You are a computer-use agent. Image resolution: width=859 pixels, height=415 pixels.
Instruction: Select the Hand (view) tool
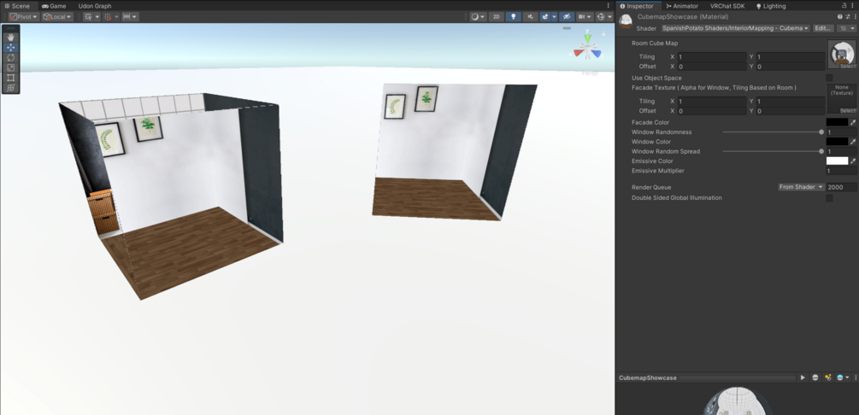11,38
